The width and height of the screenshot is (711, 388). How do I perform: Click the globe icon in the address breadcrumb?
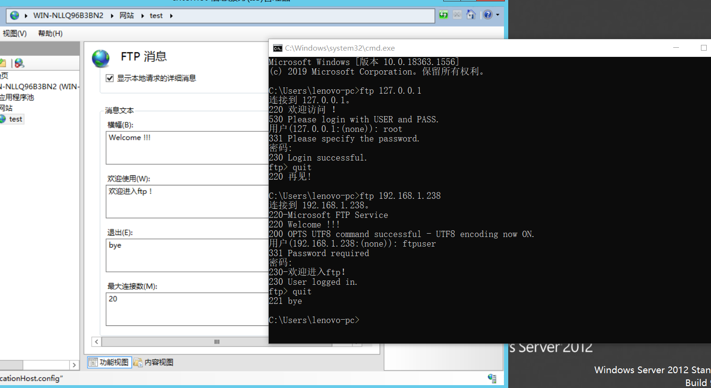click(x=14, y=15)
